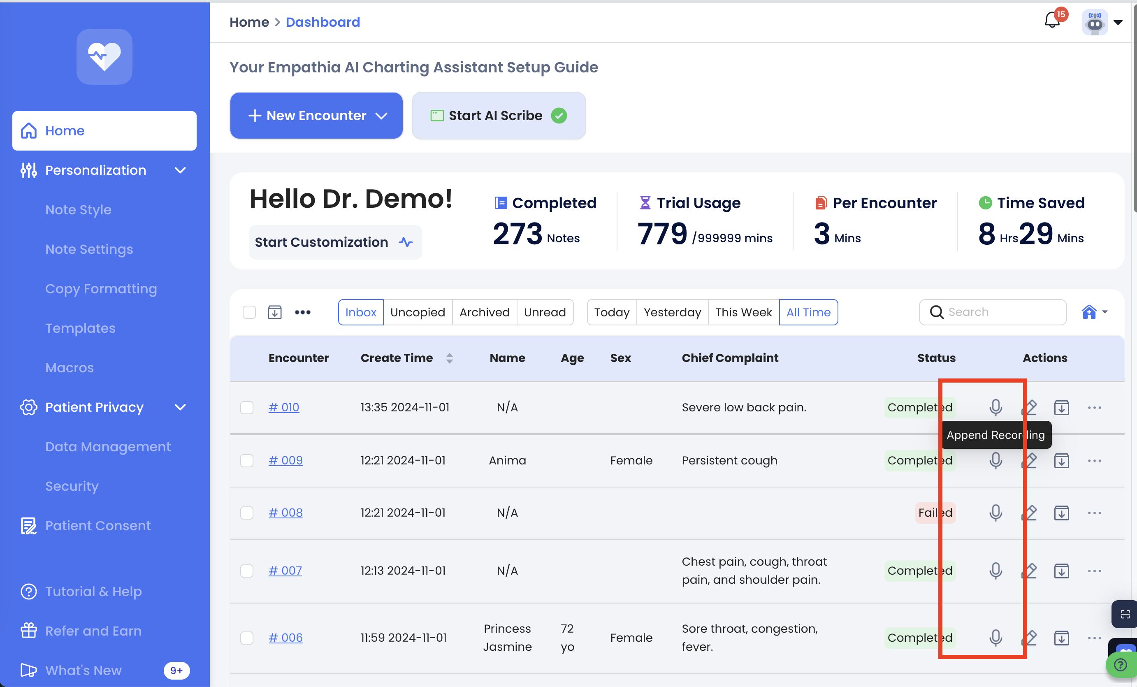The height and width of the screenshot is (687, 1137).
Task: Select the checkbox for encounter #008
Action: tap(247, 513)
